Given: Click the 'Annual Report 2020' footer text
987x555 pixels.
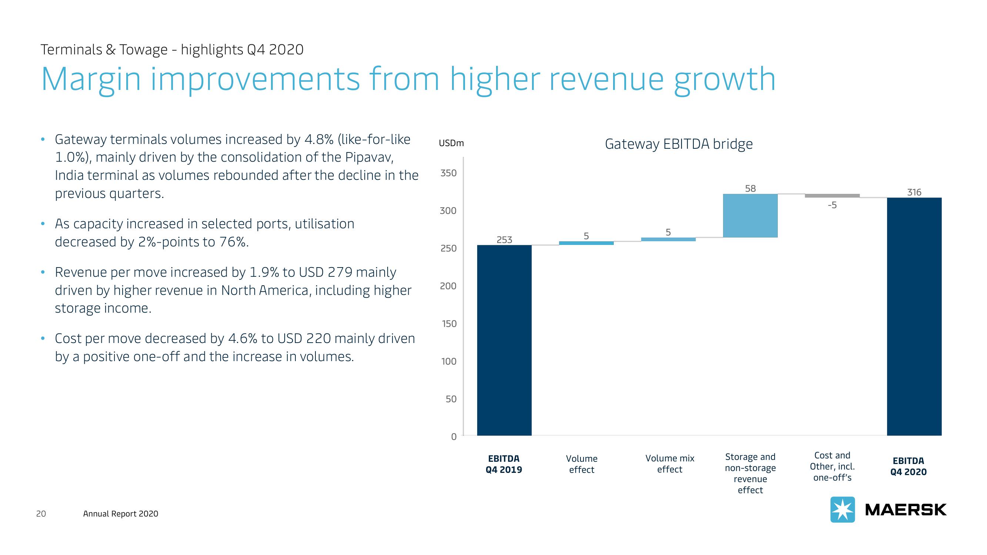Looking at the screenshot, I should (x=121, y=514).
